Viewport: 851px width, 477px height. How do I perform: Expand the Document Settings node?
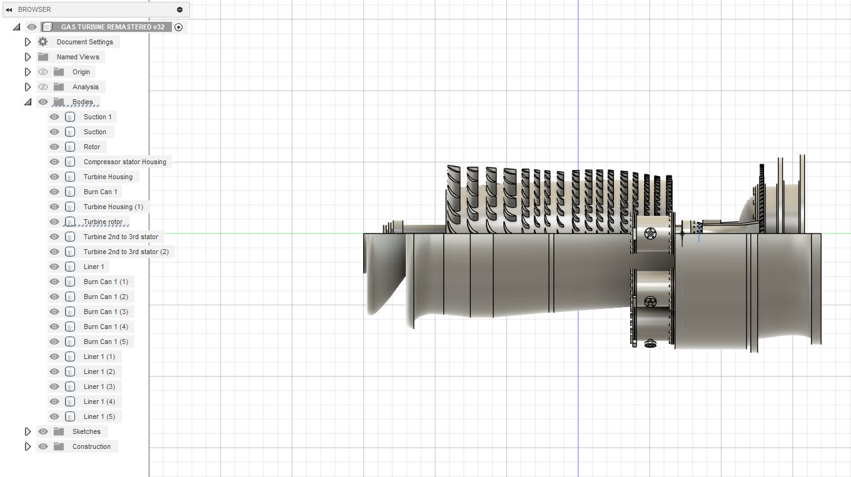[28, 41]
